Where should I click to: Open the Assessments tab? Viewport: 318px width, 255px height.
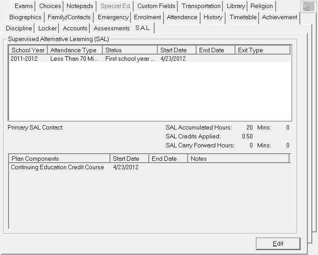[112, 29]
